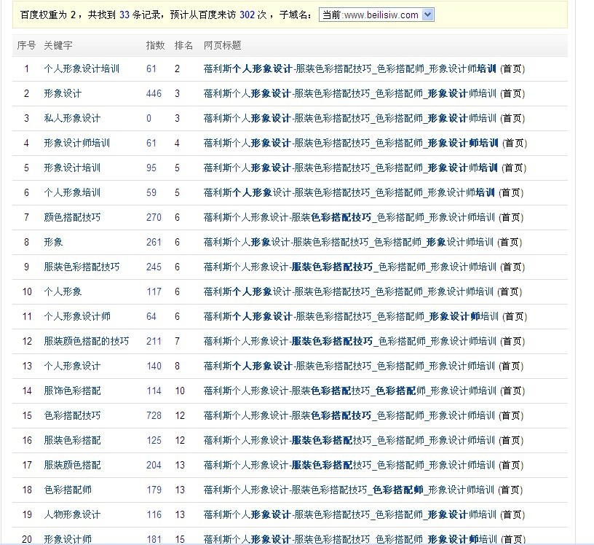The image size is (594, 545).
Task: Click the index value 446 for 形象设计
Action: pos(154,94)
